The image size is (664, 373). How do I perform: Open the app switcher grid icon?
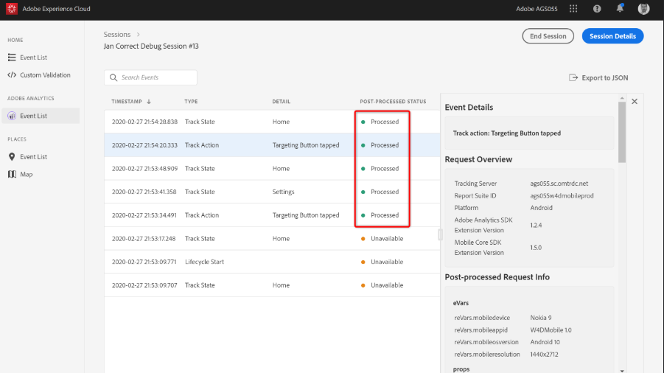[573, 8]
